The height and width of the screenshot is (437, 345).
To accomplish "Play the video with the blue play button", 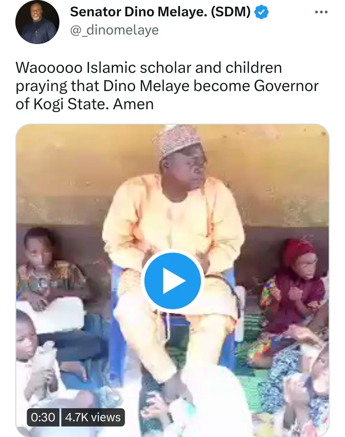I will click(x=172, y=281).
